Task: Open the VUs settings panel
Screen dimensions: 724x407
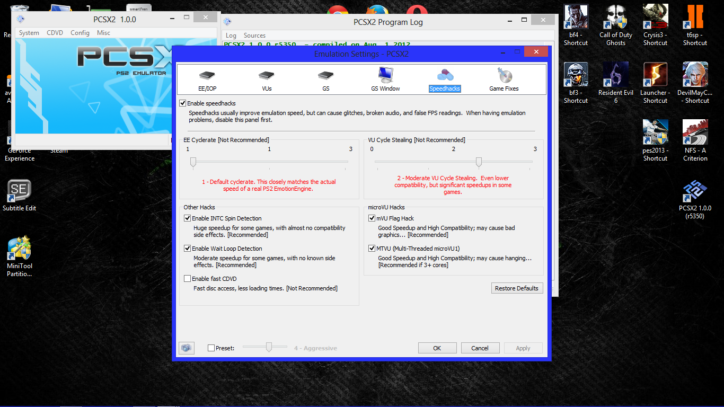Action: pyautogui.click(x=266, y=79)
